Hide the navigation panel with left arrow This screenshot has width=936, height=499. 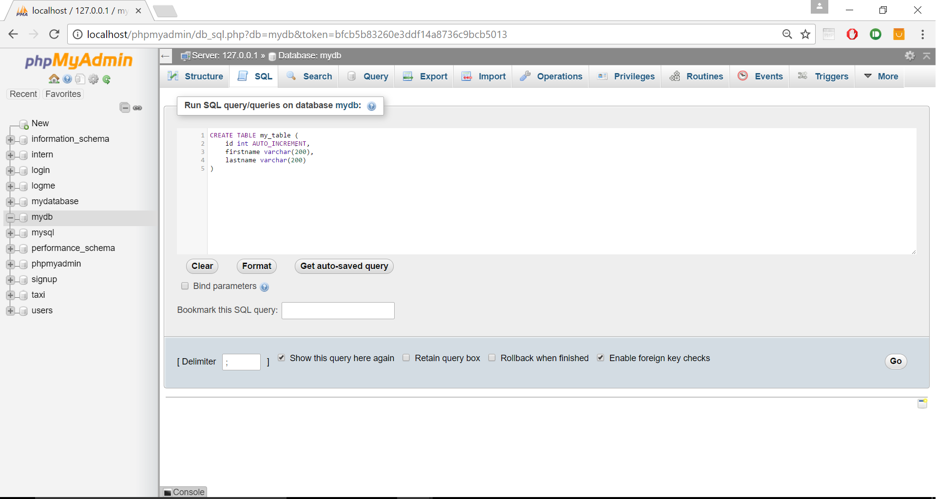coord(165,56)
